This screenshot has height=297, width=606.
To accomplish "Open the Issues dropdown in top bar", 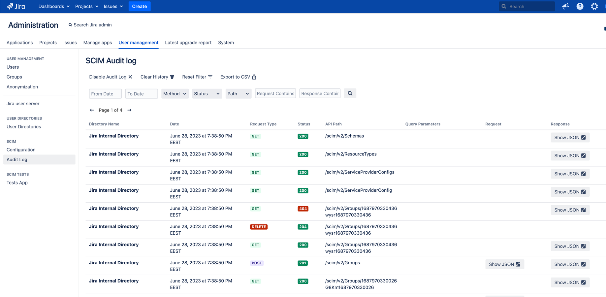I will (x=113, y=6).
